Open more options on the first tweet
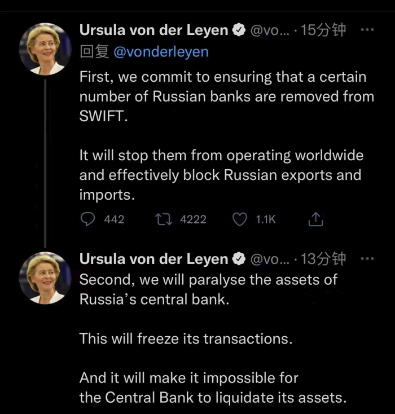This screenshot has width=395, height=414. coord(367,30)
